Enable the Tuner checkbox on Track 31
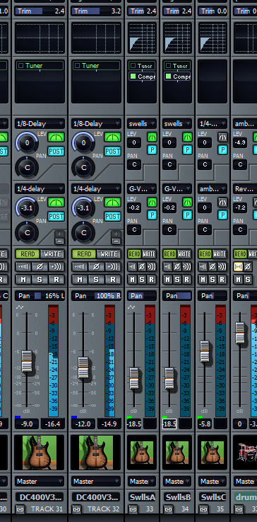Viewport: 257px width, 522px height. (x=20, y=66)
